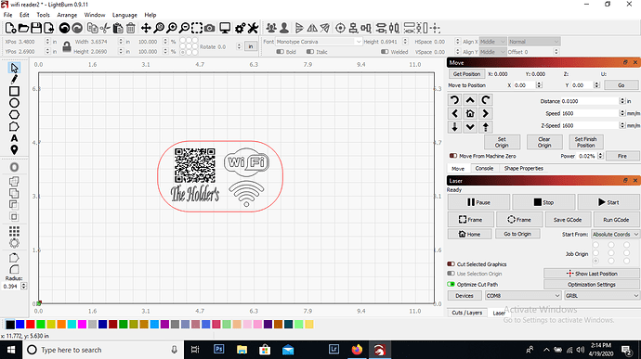The image size is (641, 359).
Task: Open settings with the gears icon
Action: point(240,28)
